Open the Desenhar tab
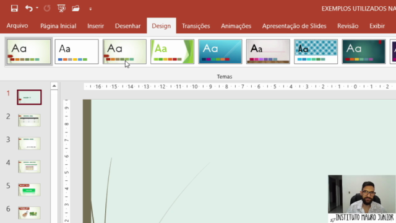The image size is (396, 223). point(128,26)
